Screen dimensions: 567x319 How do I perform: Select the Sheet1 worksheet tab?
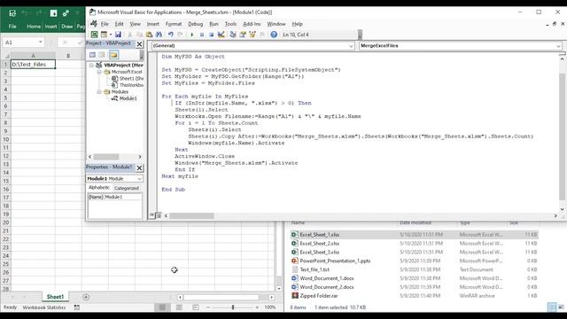pyautogui.click(x=55, y=297)
